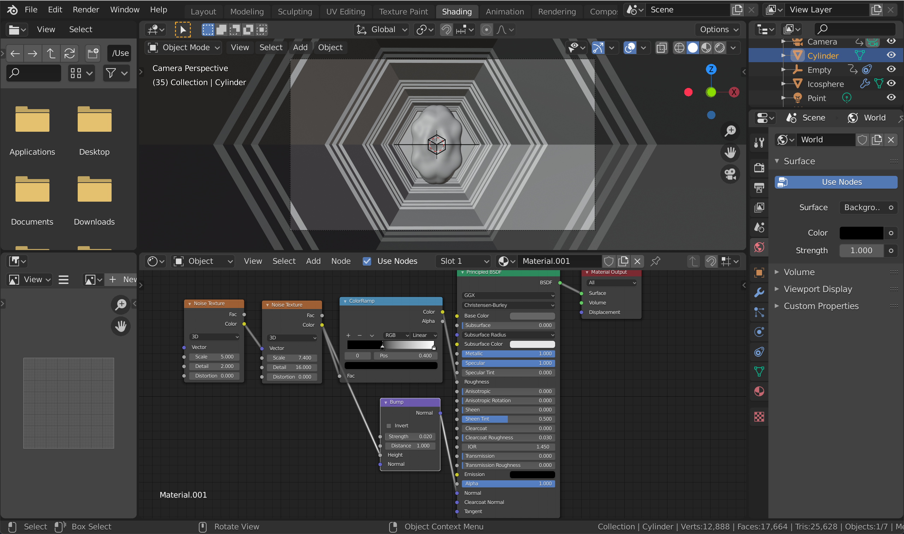Open viewport Object menu
904x534 pixels.
pos(330,47)
